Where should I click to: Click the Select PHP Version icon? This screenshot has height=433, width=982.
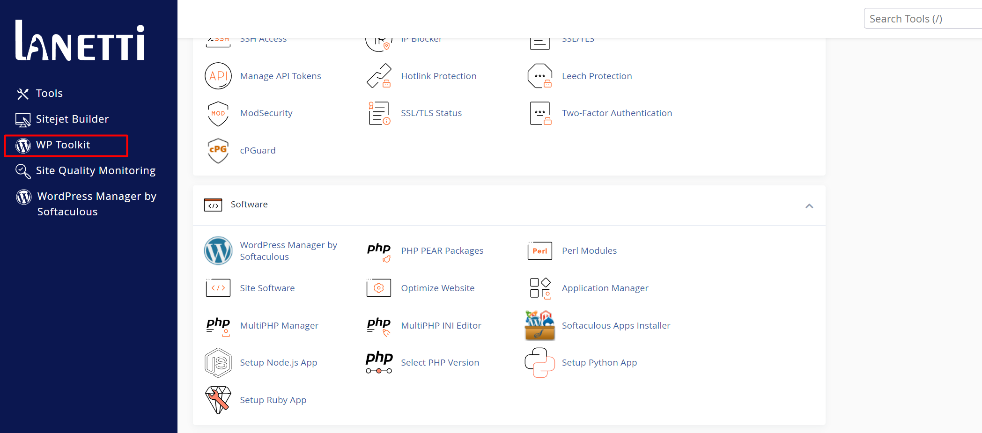point(379,363)
